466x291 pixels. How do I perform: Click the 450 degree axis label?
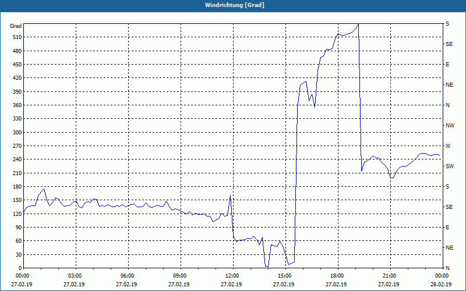tap(16, 65)
